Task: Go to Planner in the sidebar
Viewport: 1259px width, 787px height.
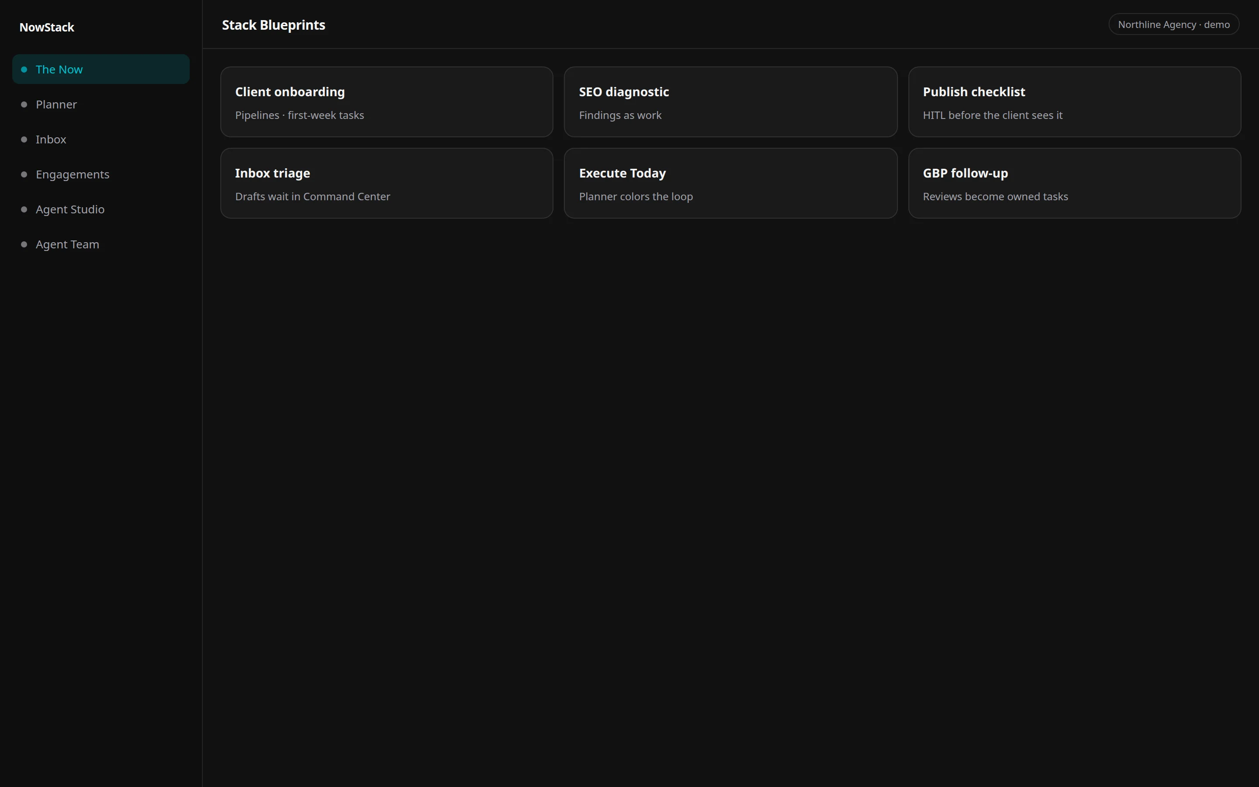Action: tap(101, 104)
